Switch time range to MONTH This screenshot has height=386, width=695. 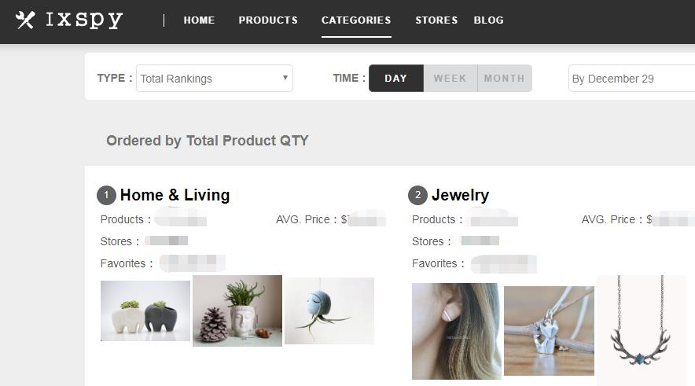(x=505, y=79)
